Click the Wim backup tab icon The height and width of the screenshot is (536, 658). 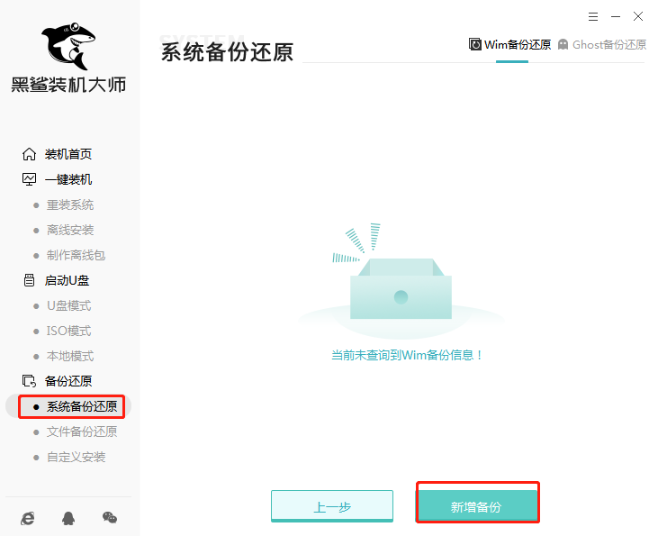click(x=475, y=44)
